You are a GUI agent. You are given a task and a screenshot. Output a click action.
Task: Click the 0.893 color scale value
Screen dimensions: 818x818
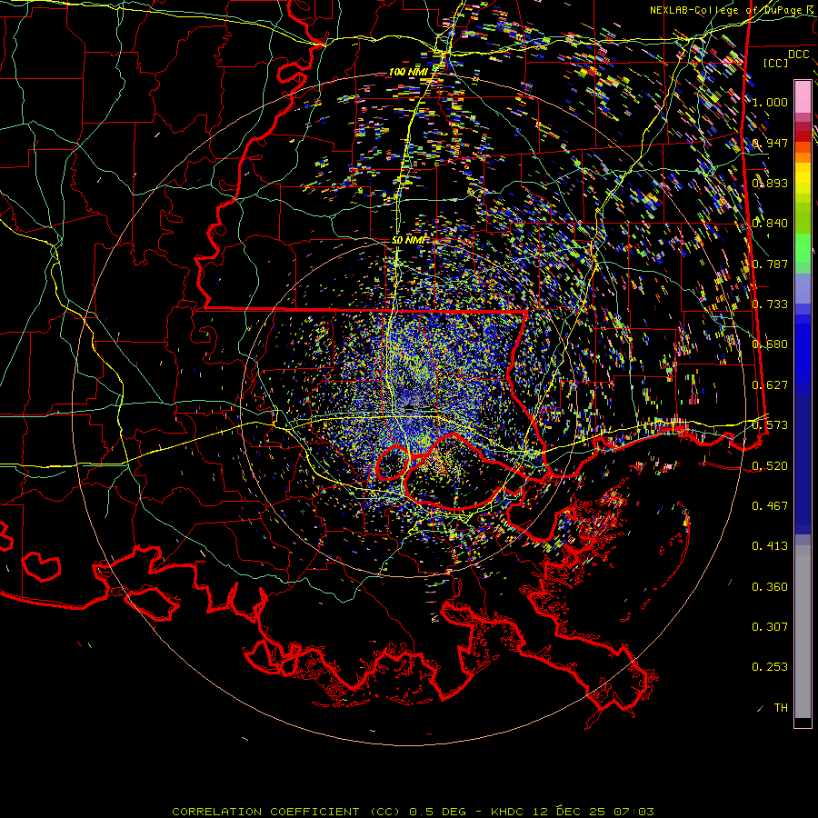point(770,183)
